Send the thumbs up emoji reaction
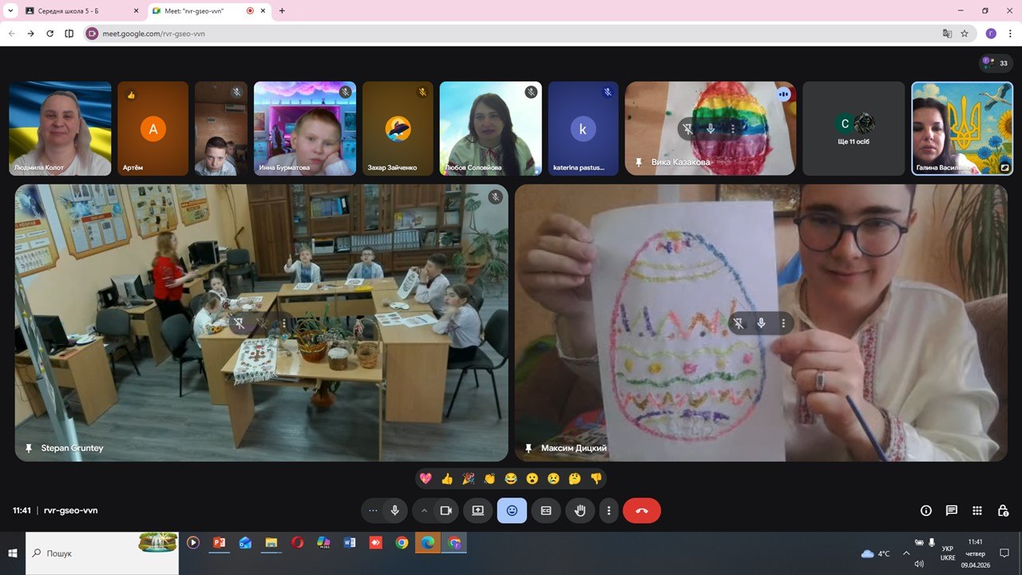The width and height of the screenshot is (1022, 575). pyautogui.click(x=447, y=478)
